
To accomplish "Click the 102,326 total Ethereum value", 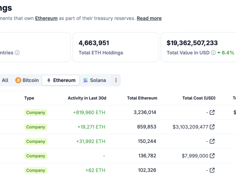I will coord(147,170).
